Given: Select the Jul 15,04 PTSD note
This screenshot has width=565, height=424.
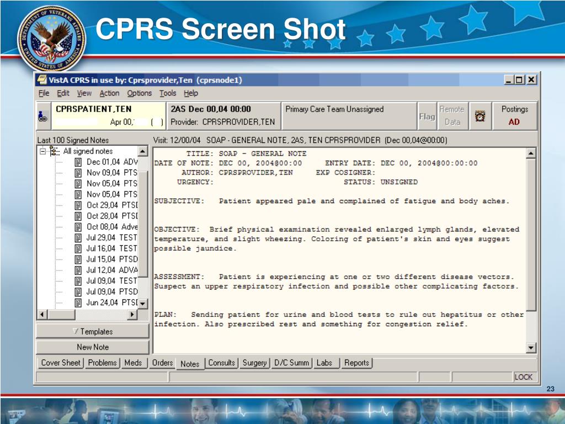Looking at the screenshot, I should coord(111,259).
